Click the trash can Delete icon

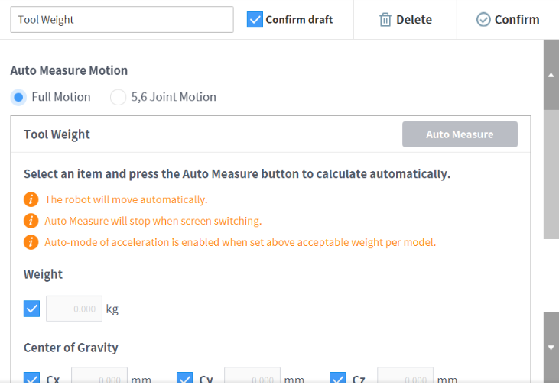pyautogui.click(x=385, y=20)
